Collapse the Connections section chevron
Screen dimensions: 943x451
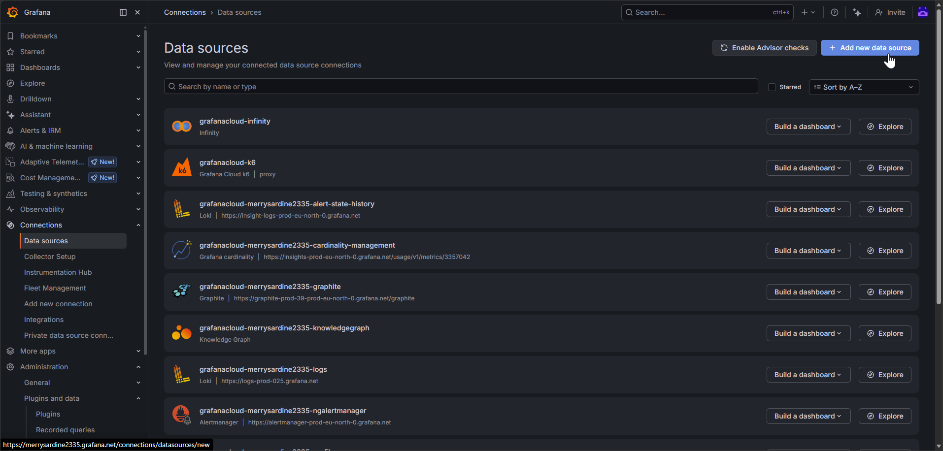tap(138, 225)
